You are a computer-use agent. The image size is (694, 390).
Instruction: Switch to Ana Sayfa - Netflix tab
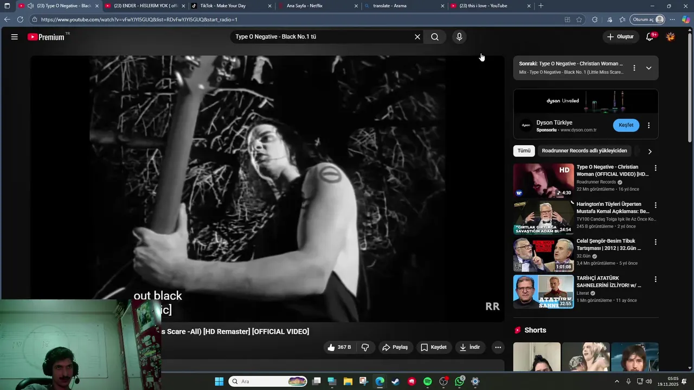click(317, 6)
